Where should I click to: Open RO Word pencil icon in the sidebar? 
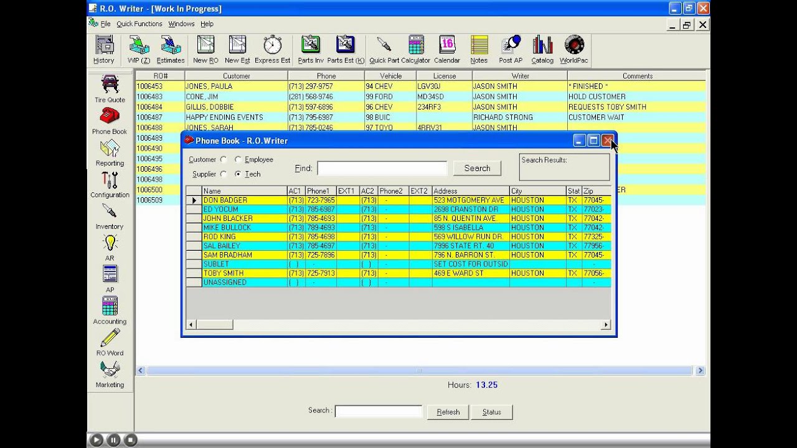tap(110, 342)
